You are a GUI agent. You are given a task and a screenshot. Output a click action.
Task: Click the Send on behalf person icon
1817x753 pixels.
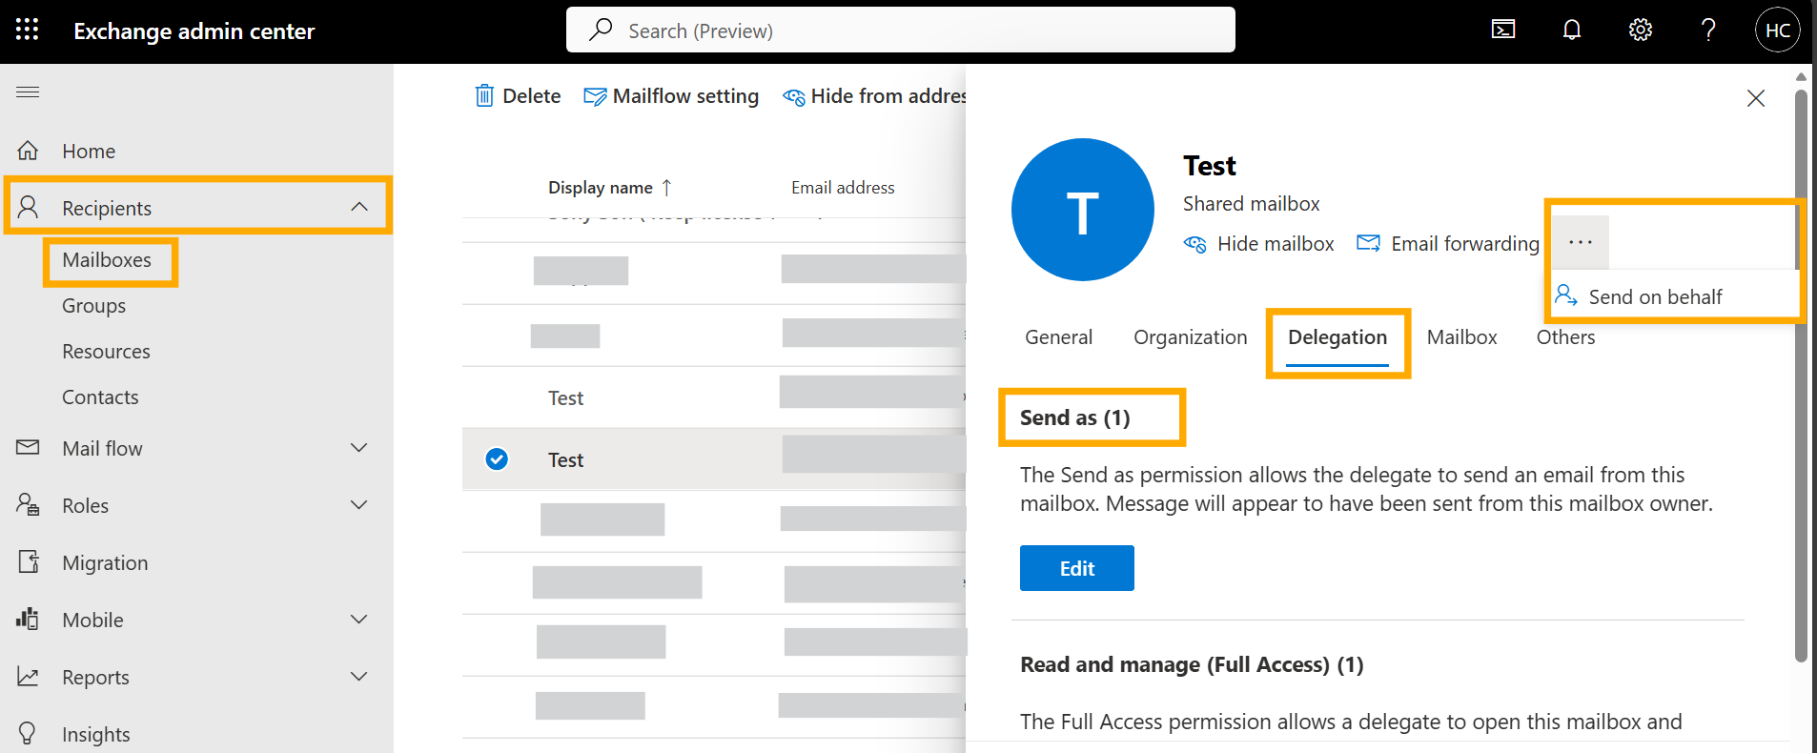click(1565, 295)
